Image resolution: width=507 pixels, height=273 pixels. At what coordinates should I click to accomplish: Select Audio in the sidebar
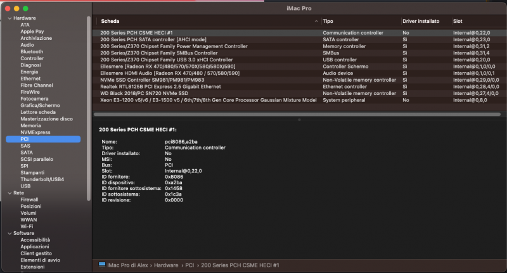(27, 45)
